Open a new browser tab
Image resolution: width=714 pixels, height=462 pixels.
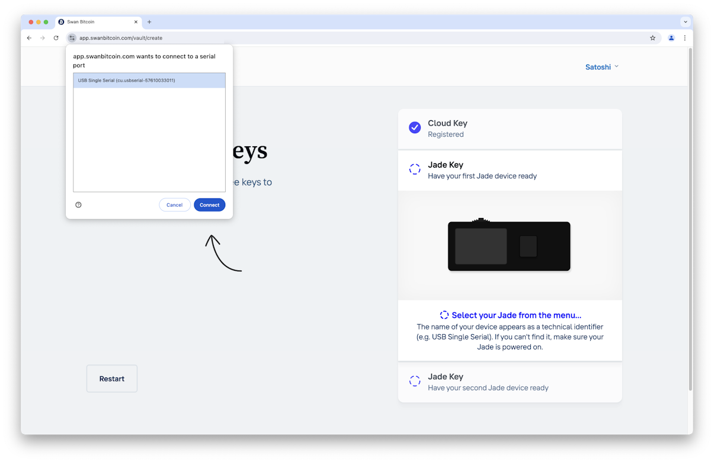[x=149, y=22]
